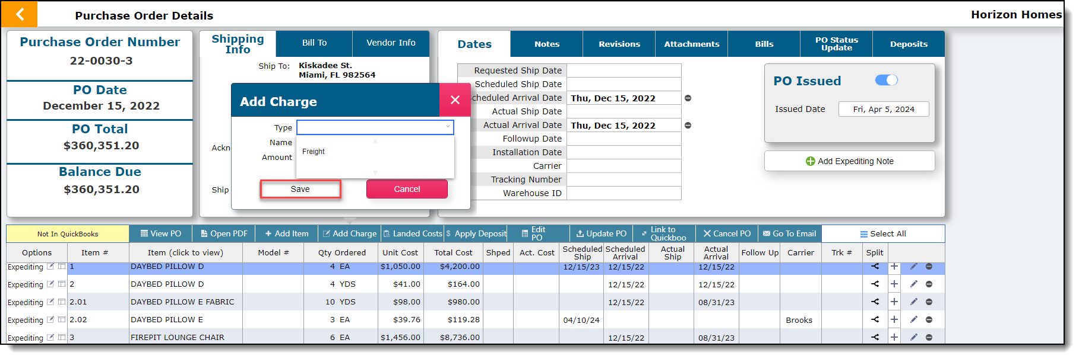Image resolution: width=1079 pixels, height=359 pixels.
Task: Click plus icon on item 2.01 row
Action: click(x=894, y=302)
